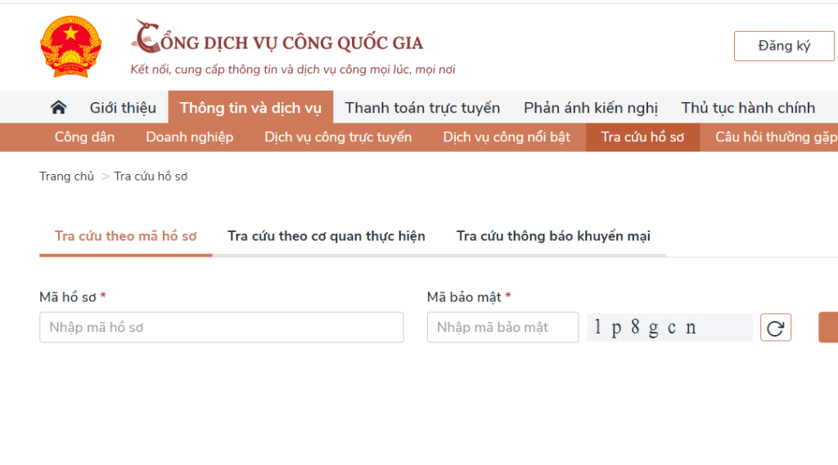The image size is (838, 465).
Task: Click Trang chủ breadcrumb link
Action: (66, 177)
